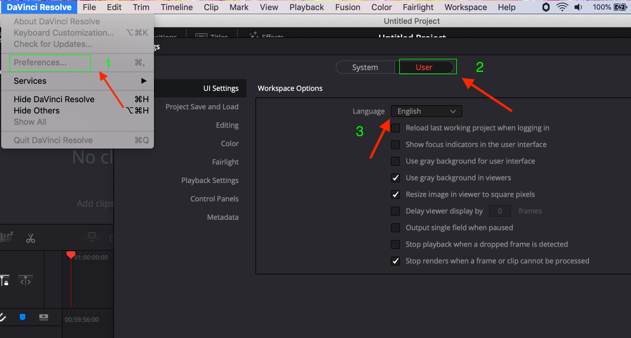Image resolution: width=631 pixels, height=338 pixels.
Task: Open the Workspace menu in menu bar
Action: coord(465,7)
